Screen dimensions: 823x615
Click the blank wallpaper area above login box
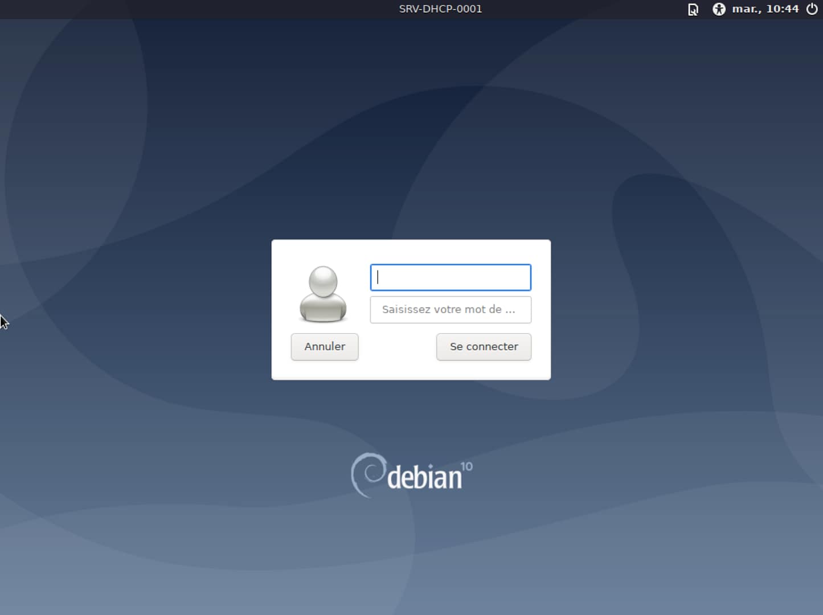coord(410,142)
